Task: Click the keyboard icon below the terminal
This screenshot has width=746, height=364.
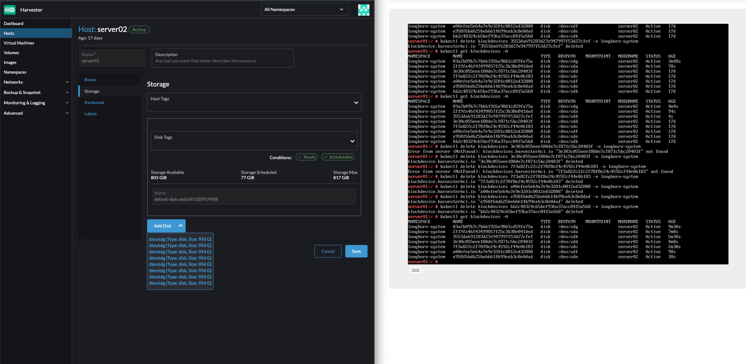Action: point(415,270)
